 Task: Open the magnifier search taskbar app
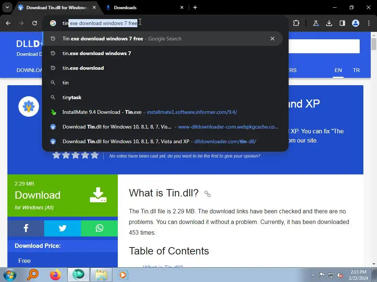pos(32,275)
